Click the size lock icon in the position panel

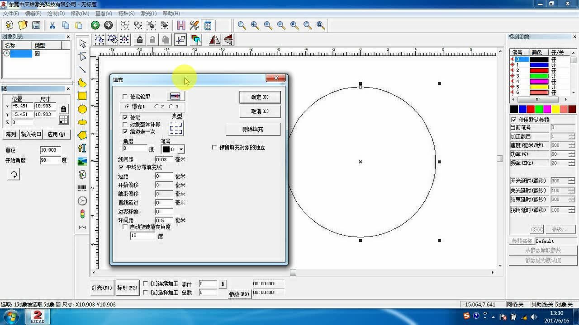coord(63,109)
